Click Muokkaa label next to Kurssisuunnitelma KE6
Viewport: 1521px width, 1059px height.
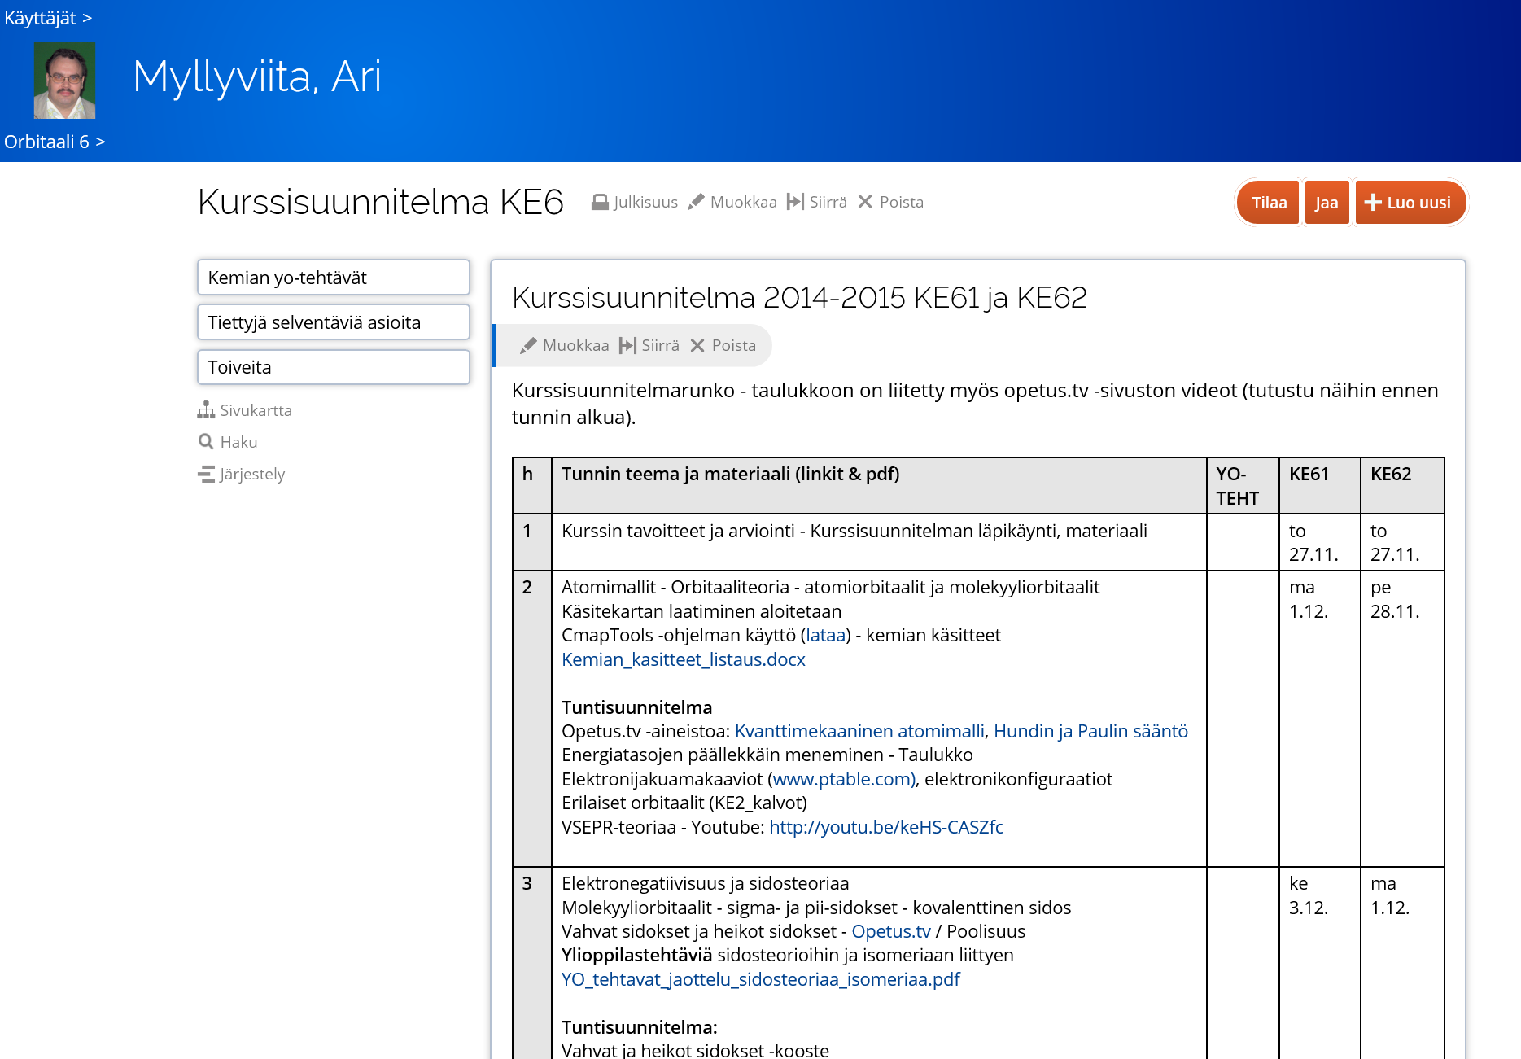click(744, 202)
